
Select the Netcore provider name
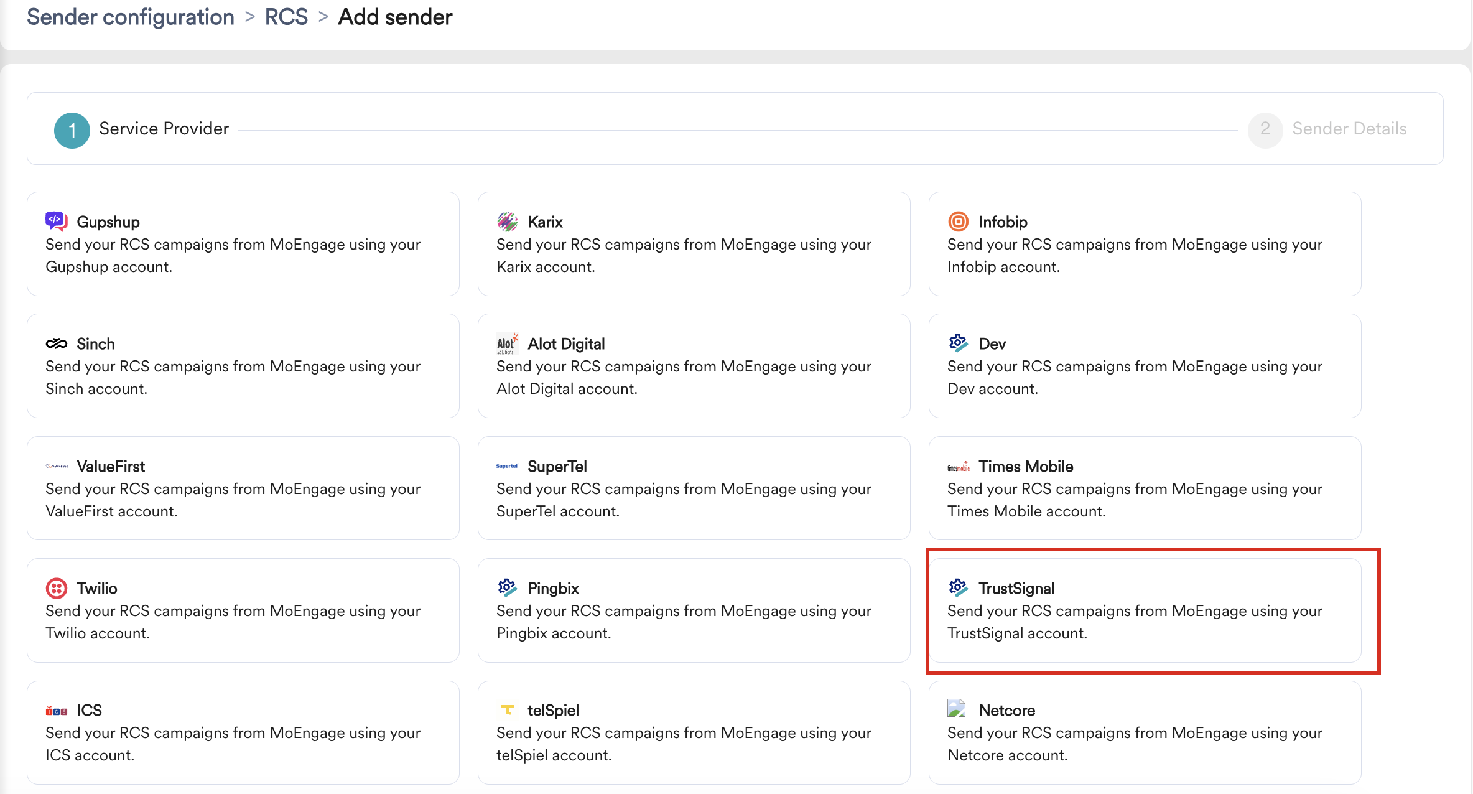(1007, 711)
